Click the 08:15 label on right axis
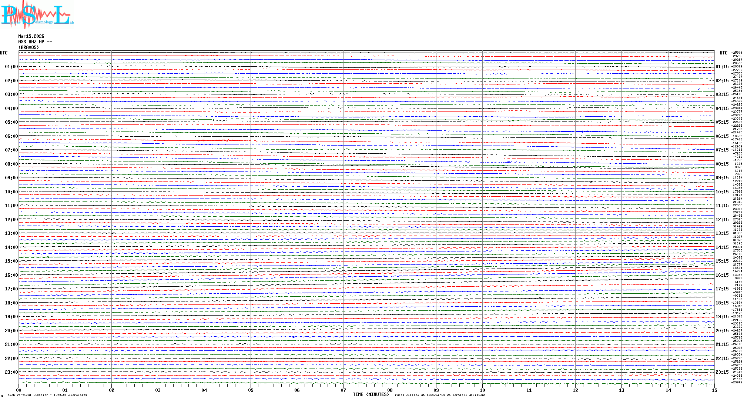The image size is (744, 400). (722, 164)
